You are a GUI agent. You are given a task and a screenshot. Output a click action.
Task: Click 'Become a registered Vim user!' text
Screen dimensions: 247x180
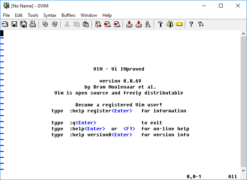[x=118, y=105]
